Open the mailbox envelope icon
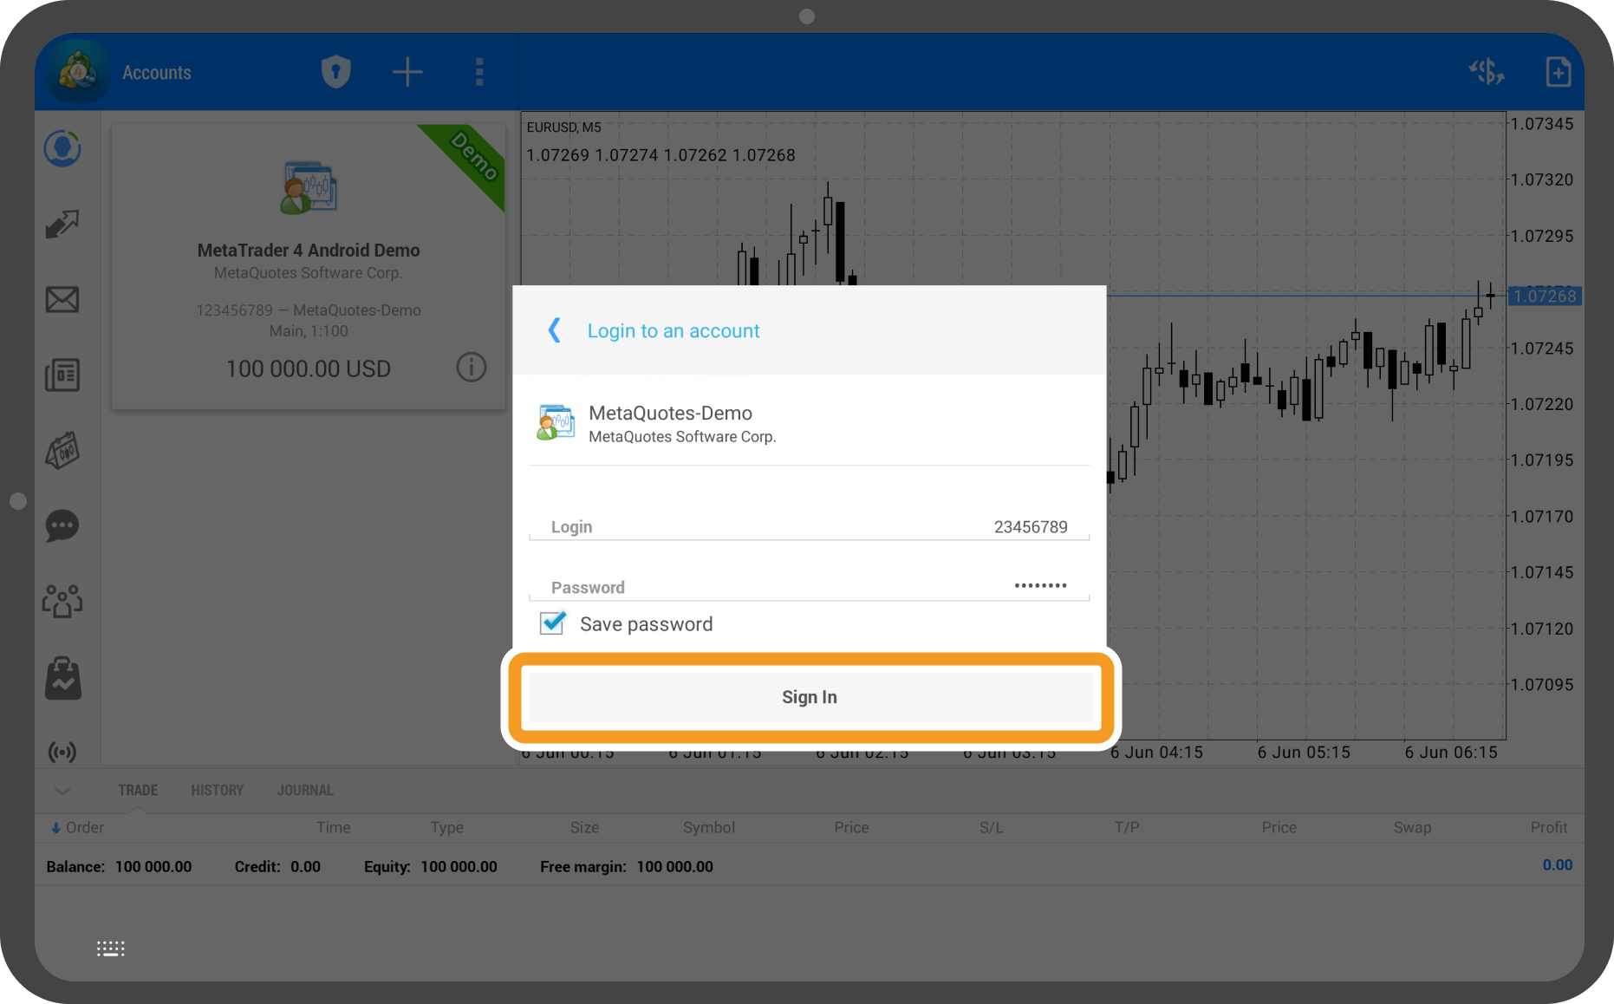Viewport: 1614px width, 1004px height. (62, 300)
